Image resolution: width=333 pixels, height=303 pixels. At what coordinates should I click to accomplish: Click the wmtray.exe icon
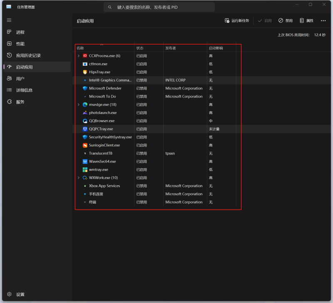(x=85, y=170)
